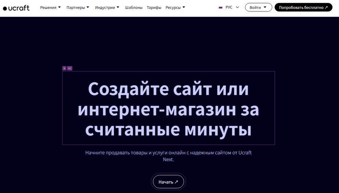This screenshot has width=339, height=193.
Task: Click the purple left-arrow badge above the heading
Action: (64, 68)
